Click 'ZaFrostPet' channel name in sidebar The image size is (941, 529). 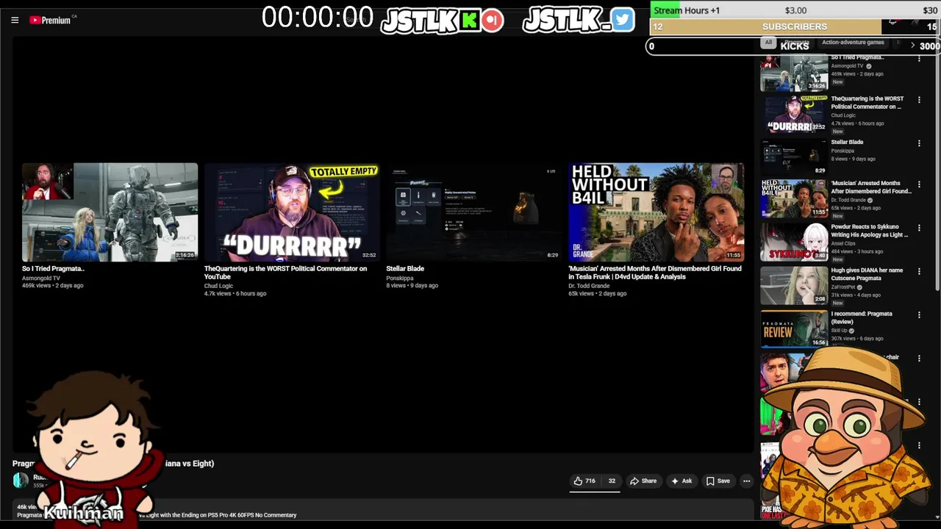(x=843, y=287)
